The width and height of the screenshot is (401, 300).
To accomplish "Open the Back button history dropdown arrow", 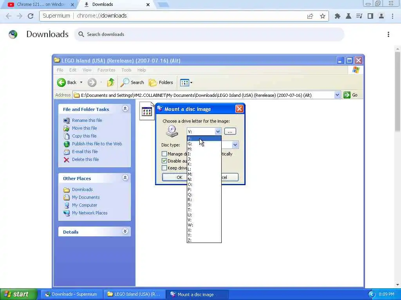I will tap(81, 82).
